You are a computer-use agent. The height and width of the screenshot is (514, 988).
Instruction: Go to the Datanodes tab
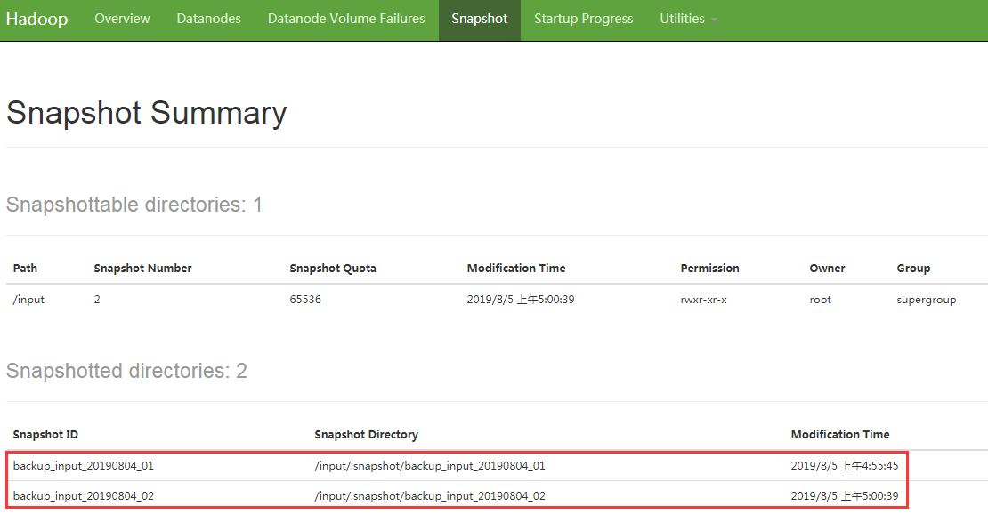208,19
